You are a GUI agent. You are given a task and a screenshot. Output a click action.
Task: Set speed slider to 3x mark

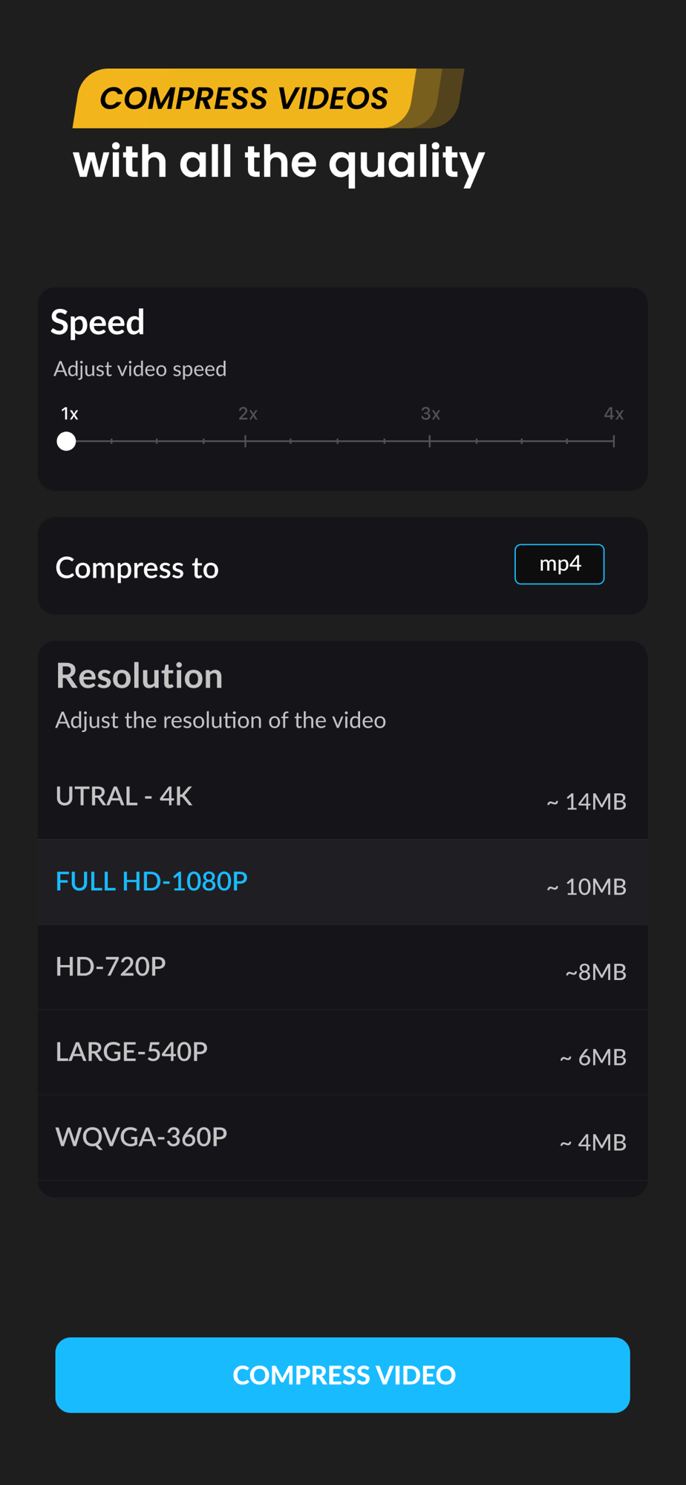click(x=430, y=441)
